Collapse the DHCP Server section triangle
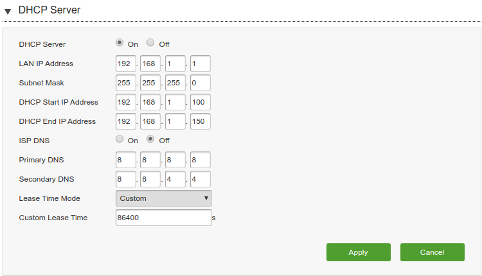The width and height of the screenshot is (482, 276). (8, 12)
